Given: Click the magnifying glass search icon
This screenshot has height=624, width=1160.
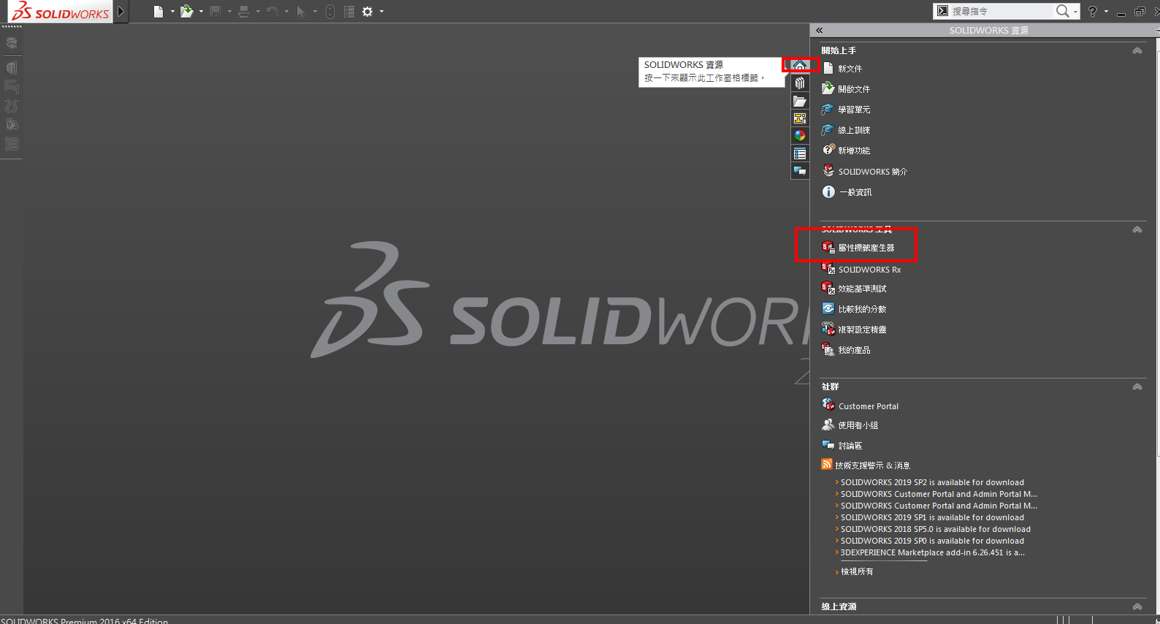Looking at the screenshot, I should click(x=1063, y=11).
